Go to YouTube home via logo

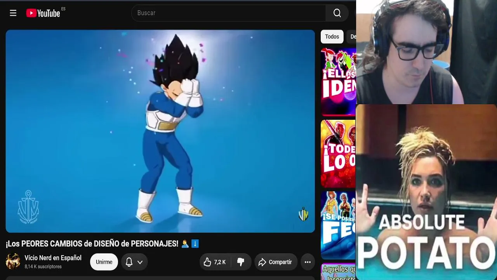coord(43,13)
